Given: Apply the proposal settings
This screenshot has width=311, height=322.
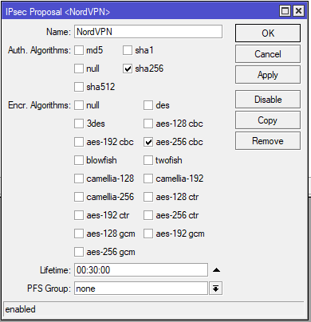Looking at the screenshot, I should (268, 75).
